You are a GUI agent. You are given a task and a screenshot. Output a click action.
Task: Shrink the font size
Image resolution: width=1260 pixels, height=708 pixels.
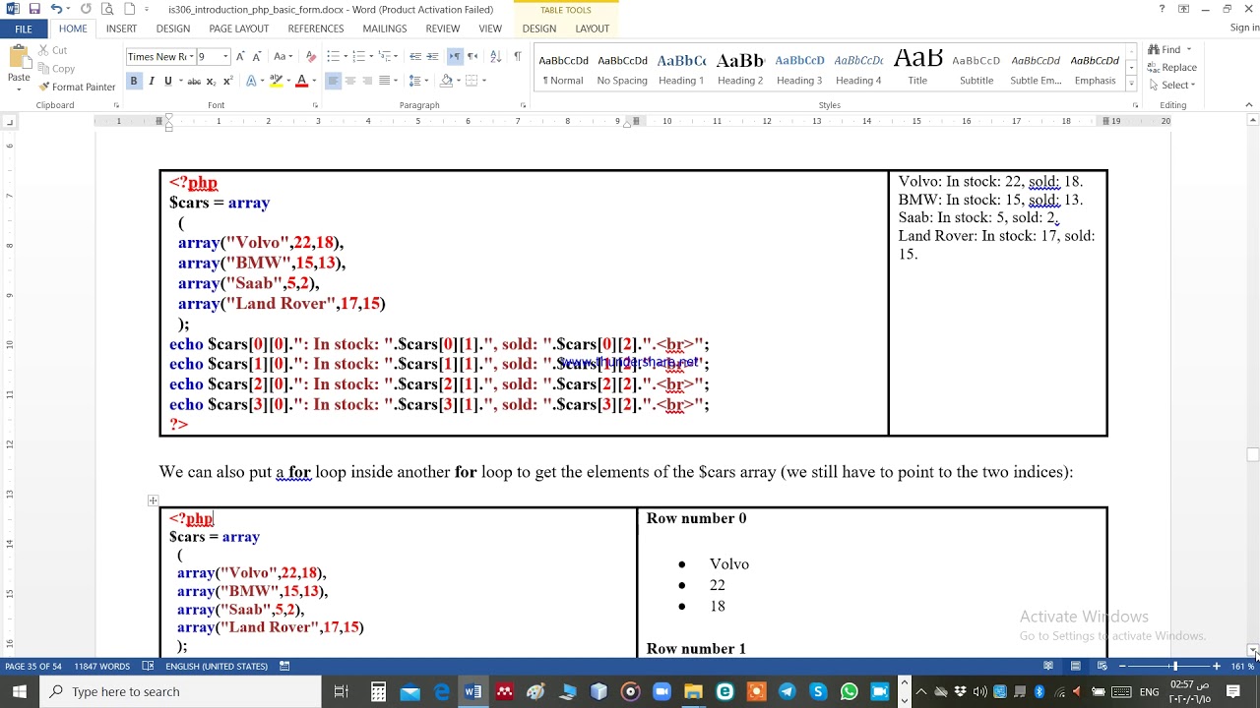coord(257,57)
